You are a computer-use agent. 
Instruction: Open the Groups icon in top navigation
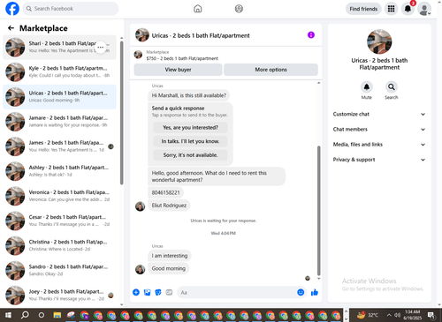coord(239,9)
